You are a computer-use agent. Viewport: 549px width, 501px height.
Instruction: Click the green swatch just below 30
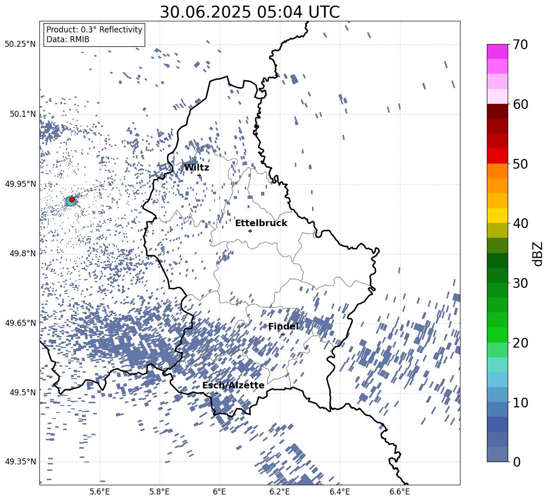[x=498, y=290]
